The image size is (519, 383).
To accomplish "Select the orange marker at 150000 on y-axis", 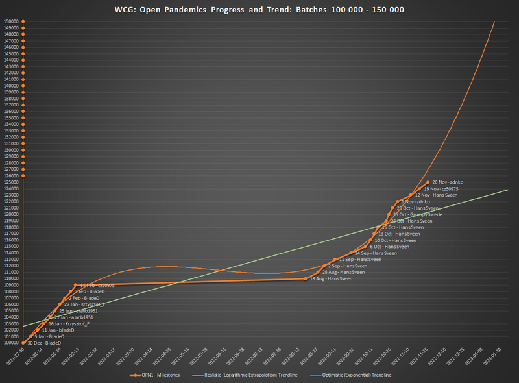I will (23, 21).
